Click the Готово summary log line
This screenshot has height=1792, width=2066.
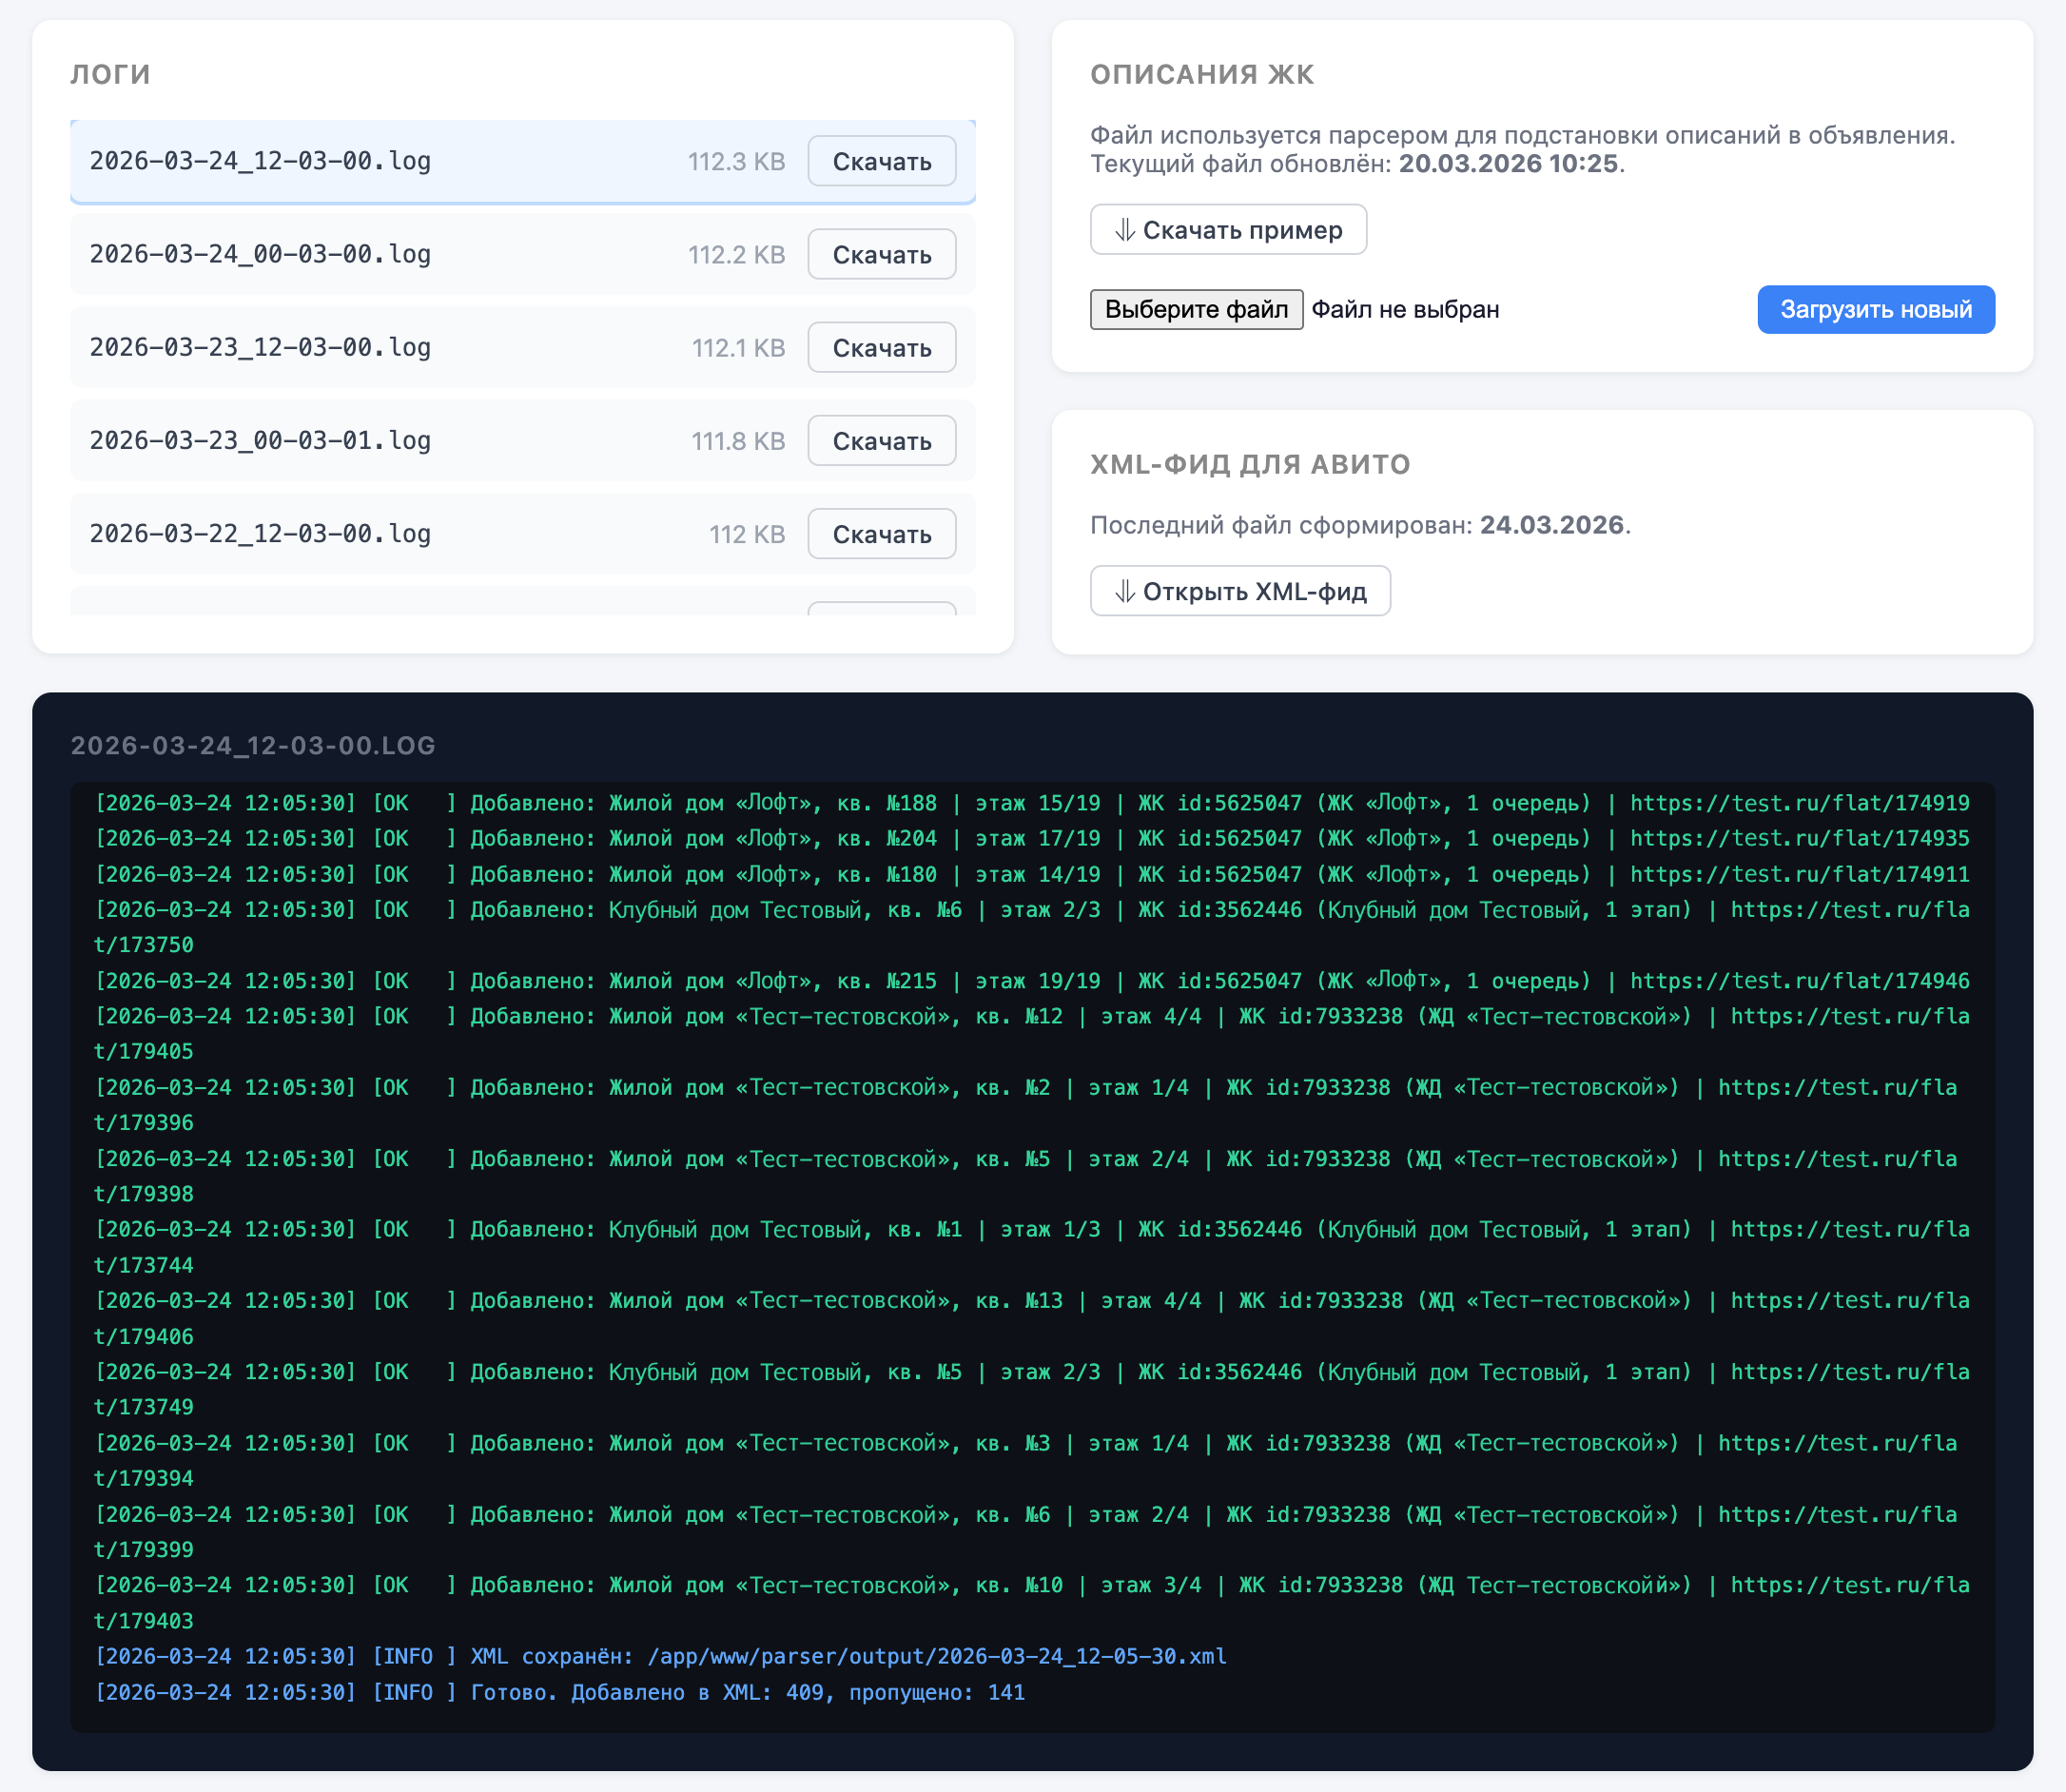(x=560, y=1692)
